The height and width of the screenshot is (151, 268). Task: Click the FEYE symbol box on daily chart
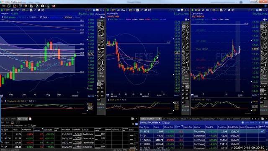tap(113, 10)
